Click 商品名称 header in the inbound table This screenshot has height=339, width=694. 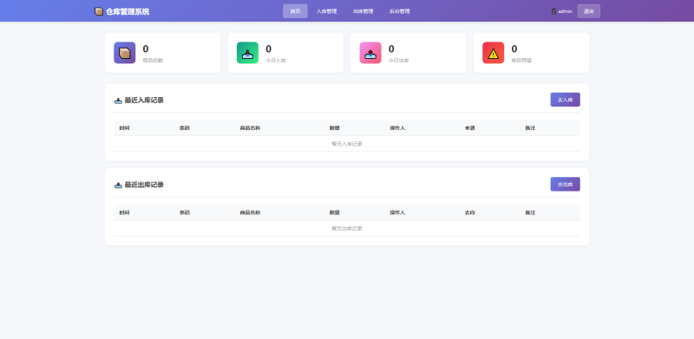point(250,128)
